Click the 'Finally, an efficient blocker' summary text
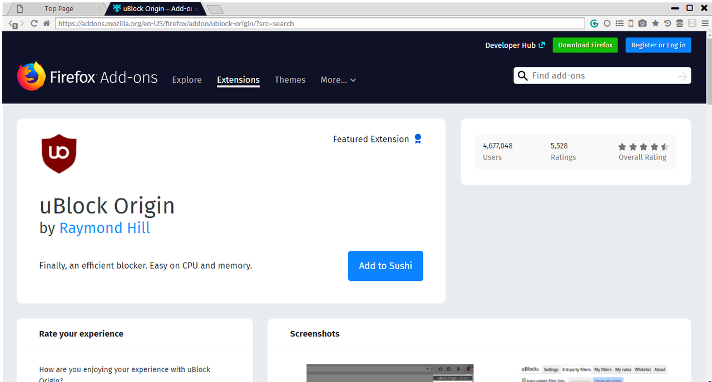Image resolution: width=712 pixels, height=382 pixels. (146, 266)
